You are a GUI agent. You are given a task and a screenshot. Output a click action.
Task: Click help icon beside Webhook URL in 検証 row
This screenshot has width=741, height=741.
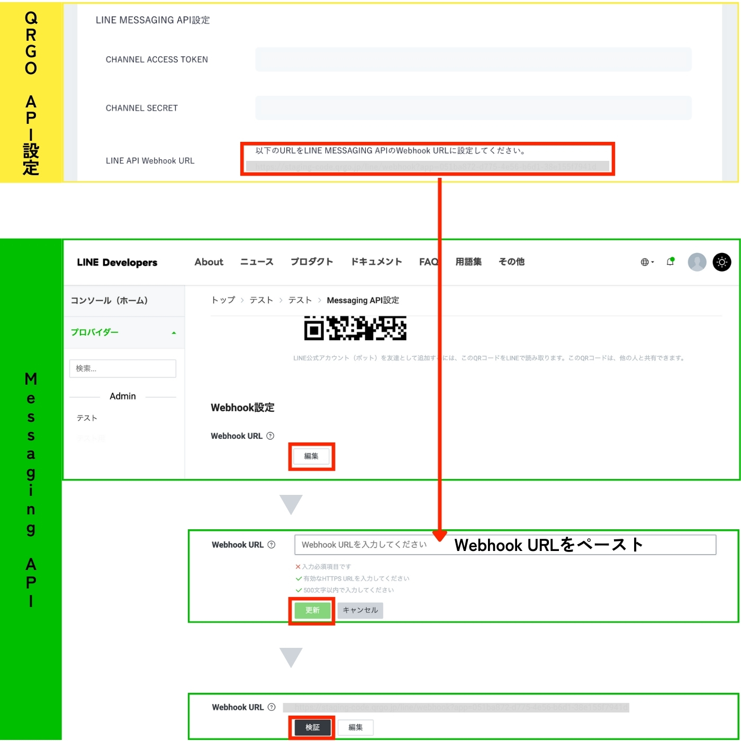(x=272, y=707)
